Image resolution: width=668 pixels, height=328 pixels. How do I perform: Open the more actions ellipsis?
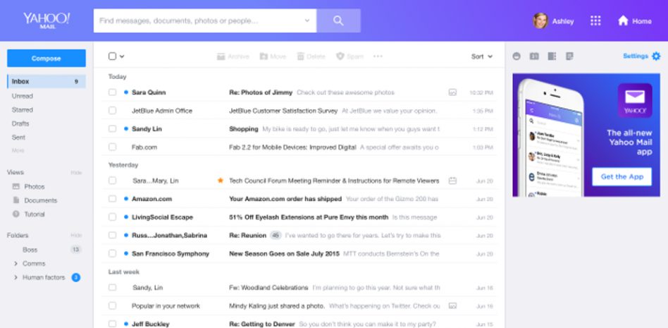click(x=378, y=56)
